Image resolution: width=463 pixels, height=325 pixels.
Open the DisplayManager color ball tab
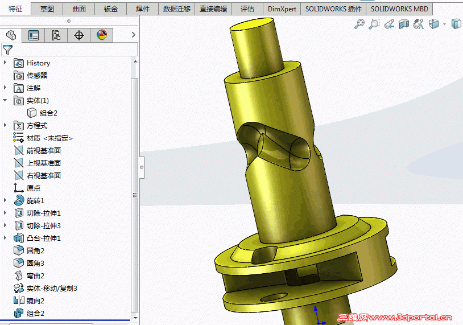pyautogui.click(x=102, y=35)
